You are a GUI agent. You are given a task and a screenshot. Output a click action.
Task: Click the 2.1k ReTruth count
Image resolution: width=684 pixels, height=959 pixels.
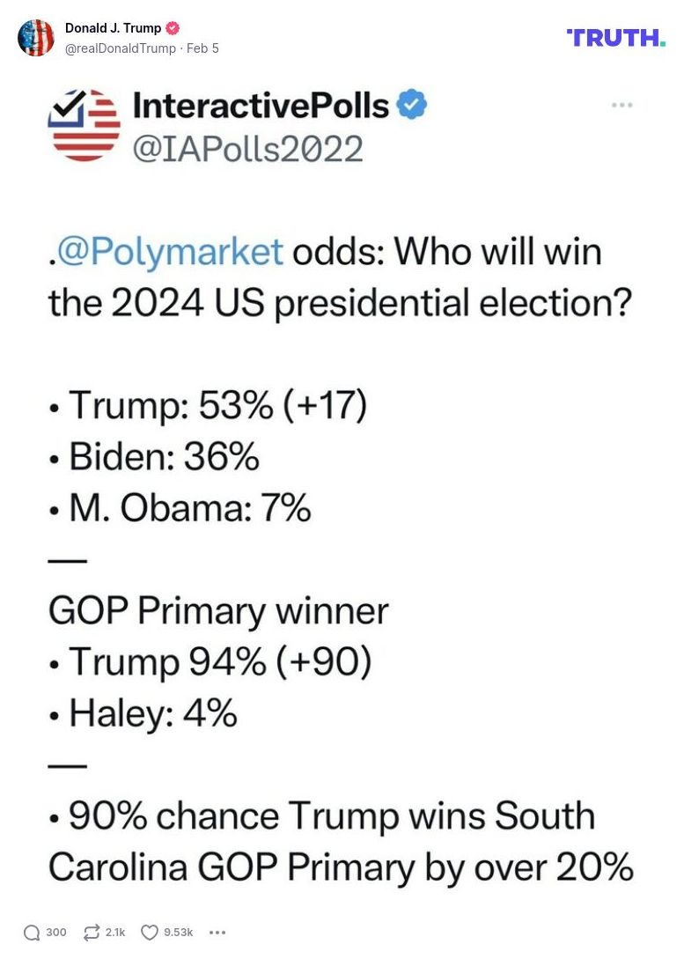click(114, 932)
